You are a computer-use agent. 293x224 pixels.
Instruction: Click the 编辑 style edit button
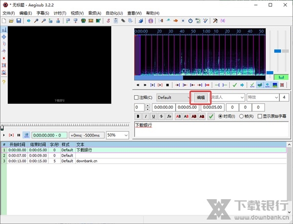click(201, 98)
